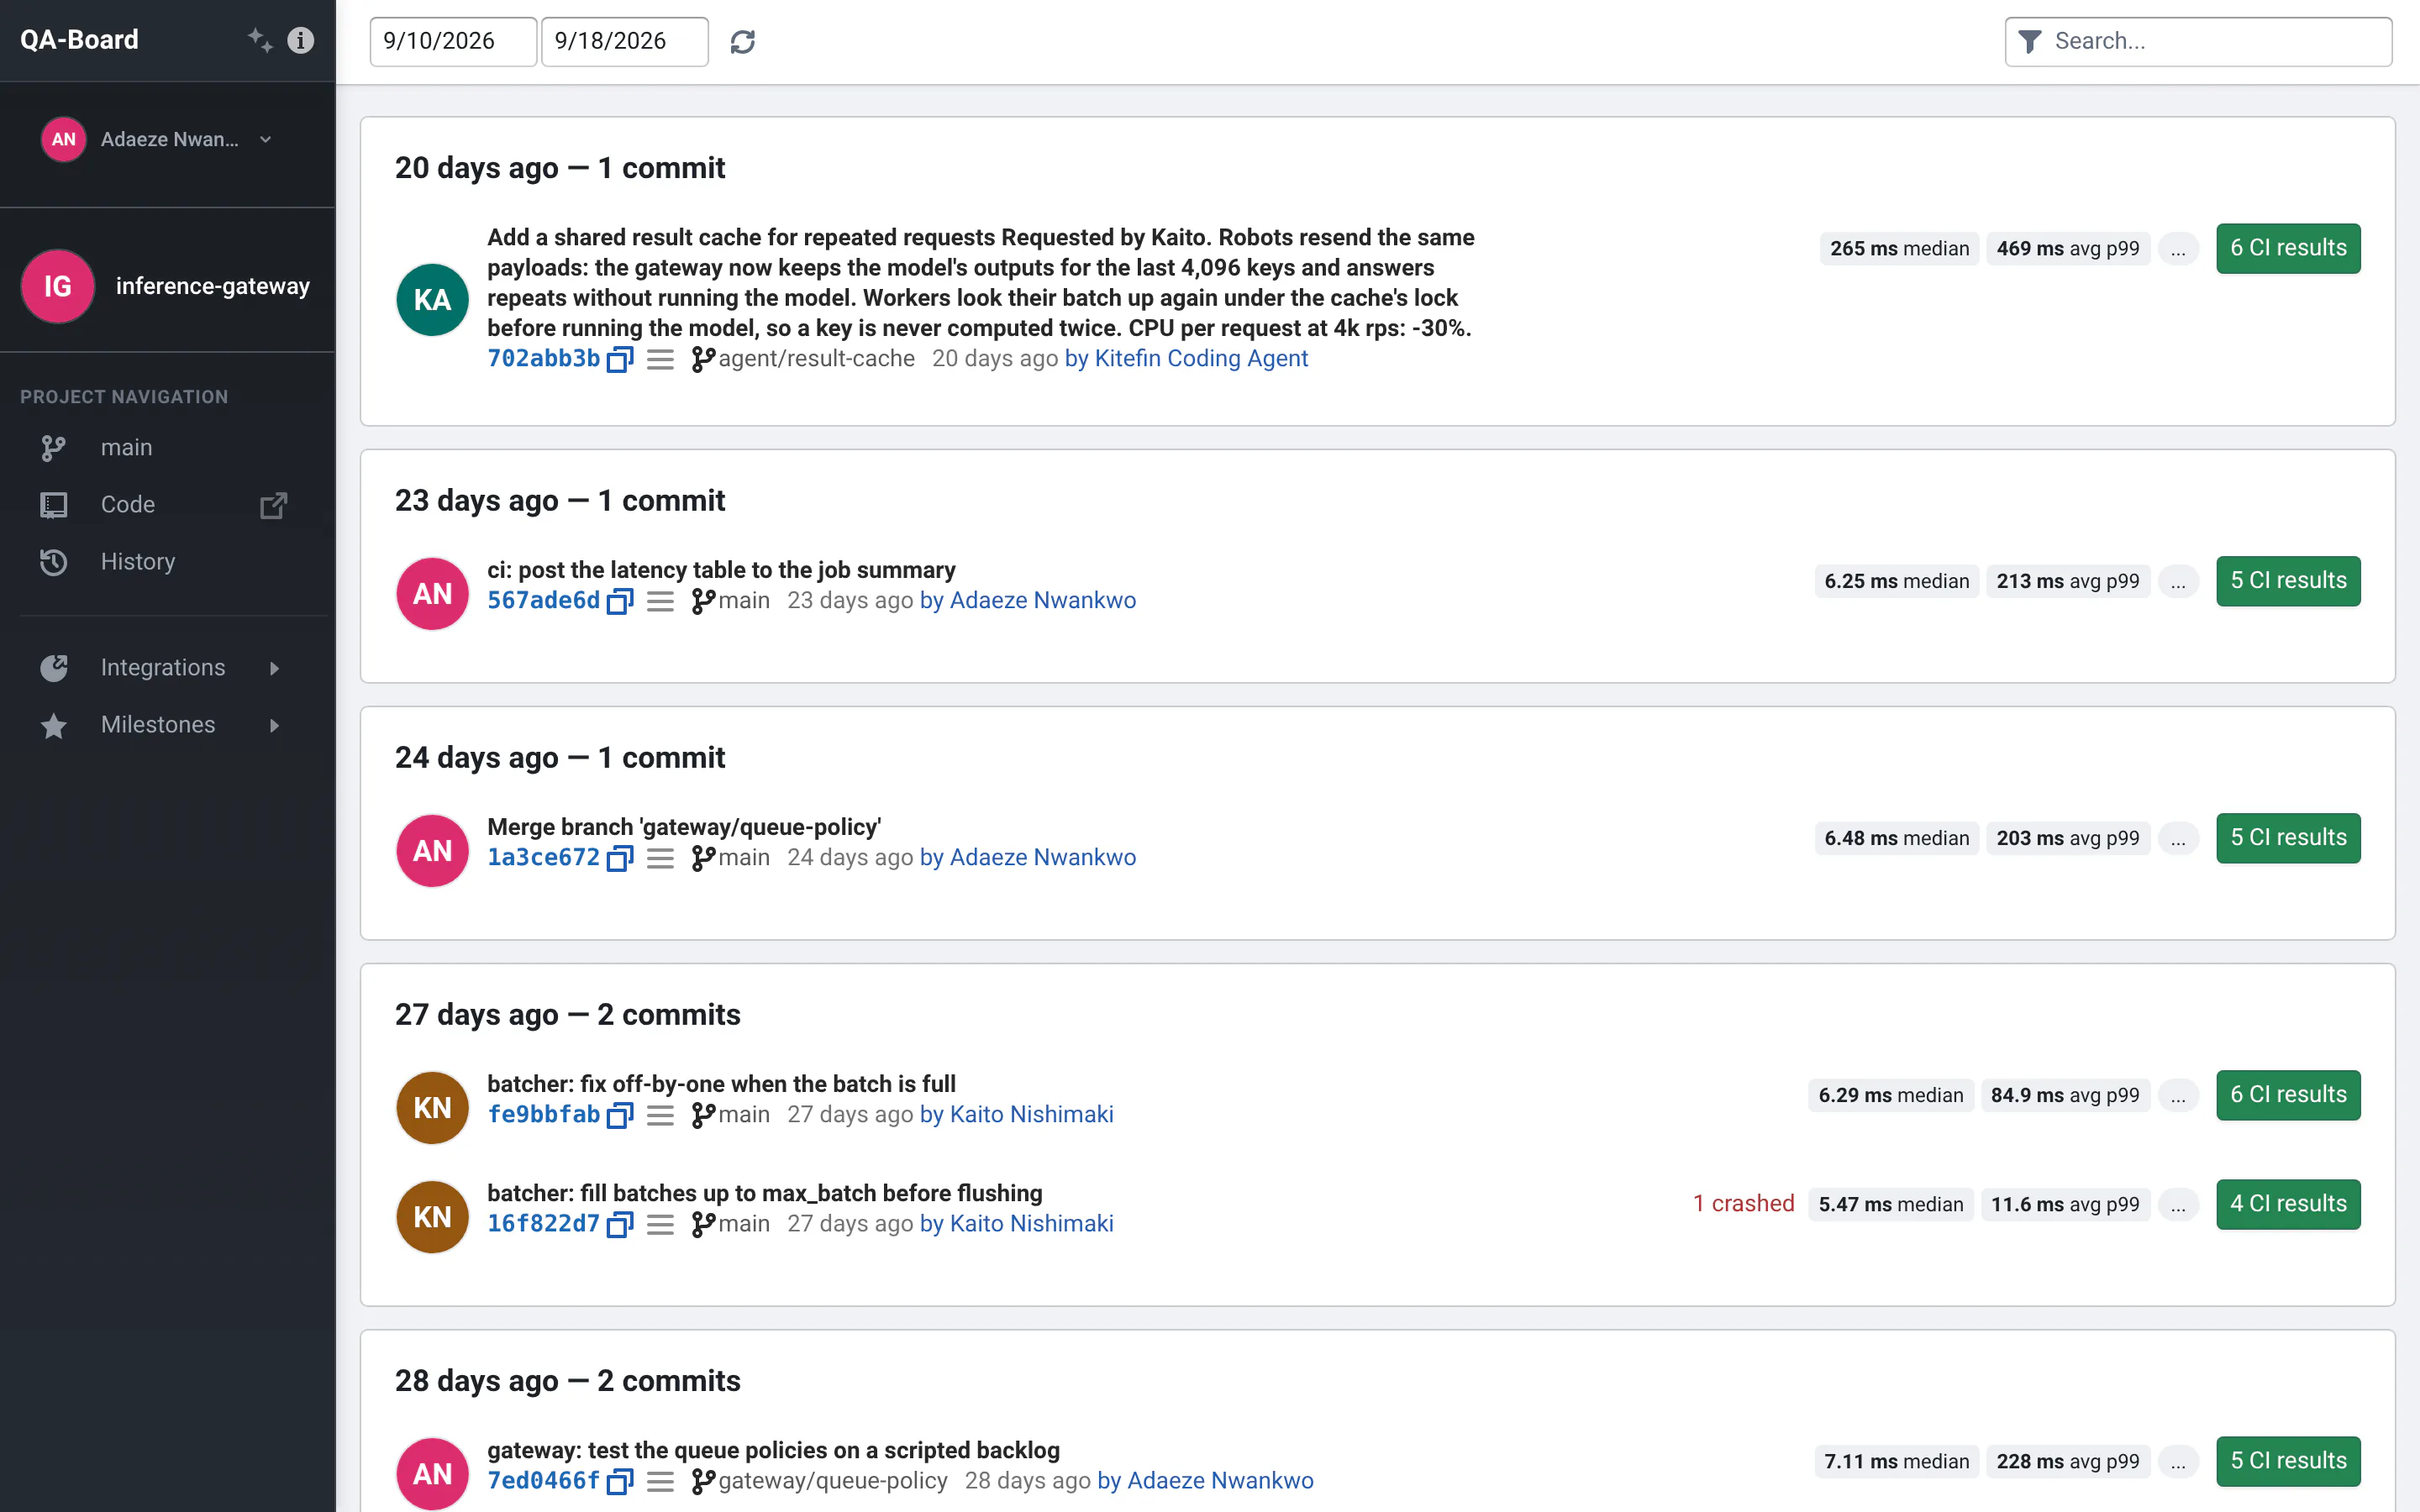The height and width of the screenshot is (1512, 2420).
Task: Copy commit hash 702abb3b with copy icon
Action: (x=620, y=359)
